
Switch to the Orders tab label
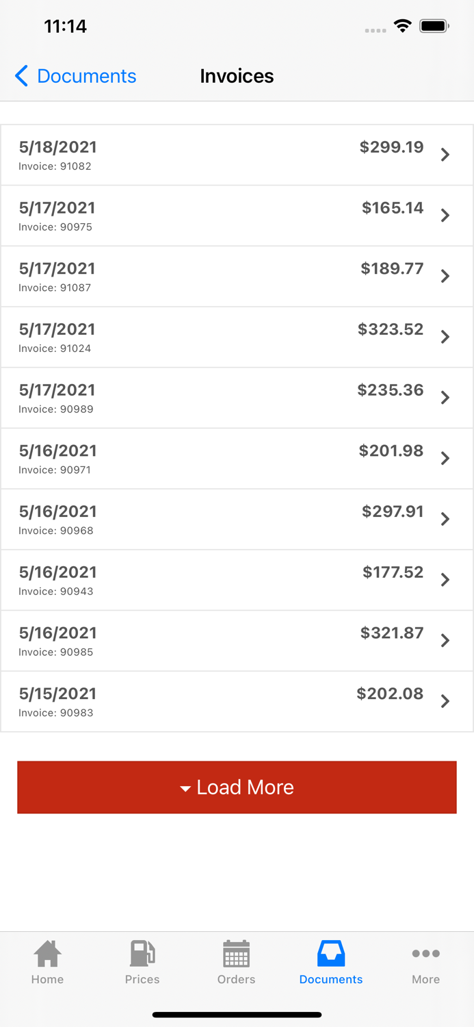236,980
